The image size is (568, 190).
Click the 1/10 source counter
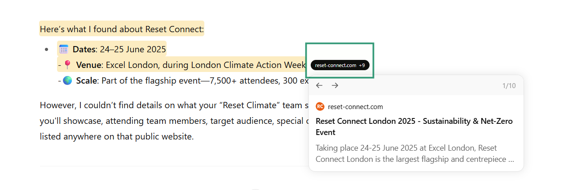coord(509,85)
